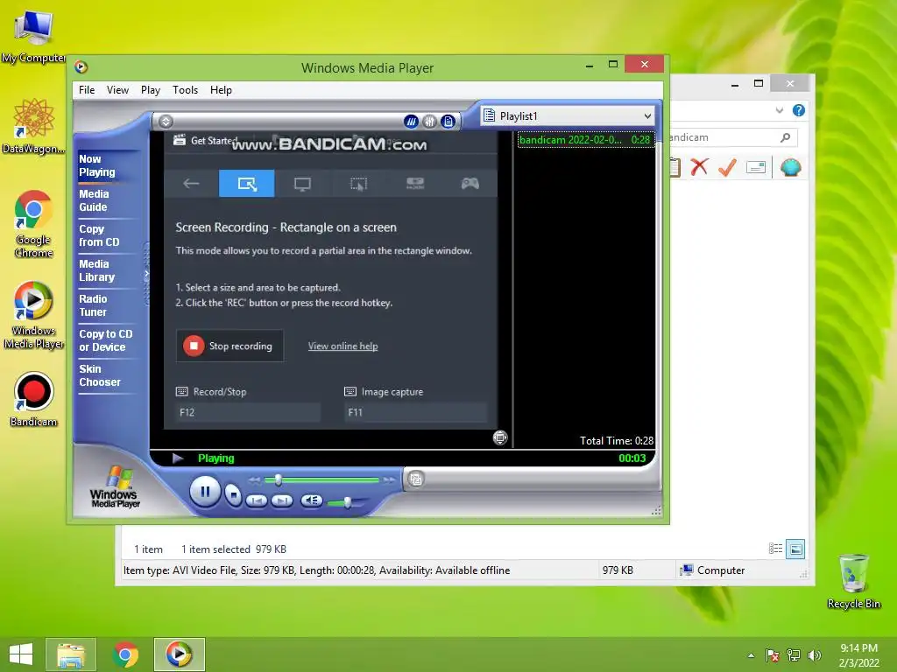Click the orange checkmark Properties icon
The height and width of the screenshot is (672, 897).
(727, 167)
